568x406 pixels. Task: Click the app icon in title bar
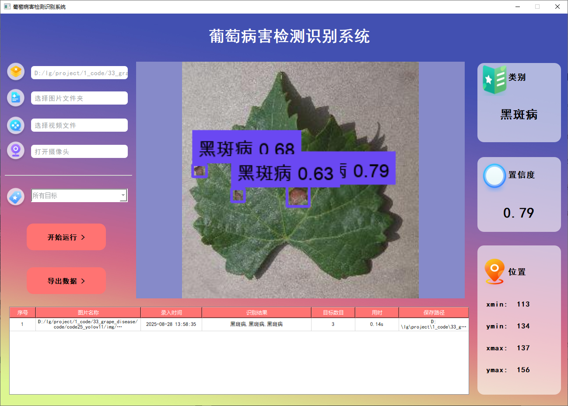7,7
